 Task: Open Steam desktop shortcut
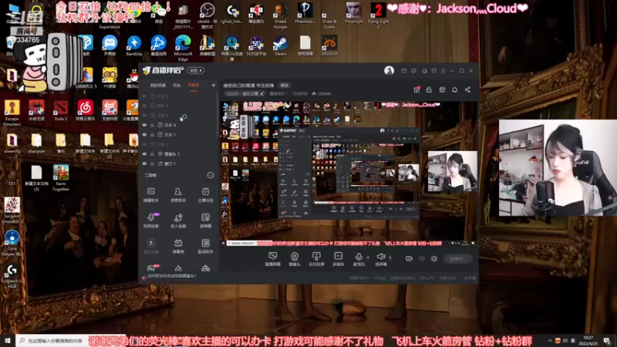pos(281,45)
